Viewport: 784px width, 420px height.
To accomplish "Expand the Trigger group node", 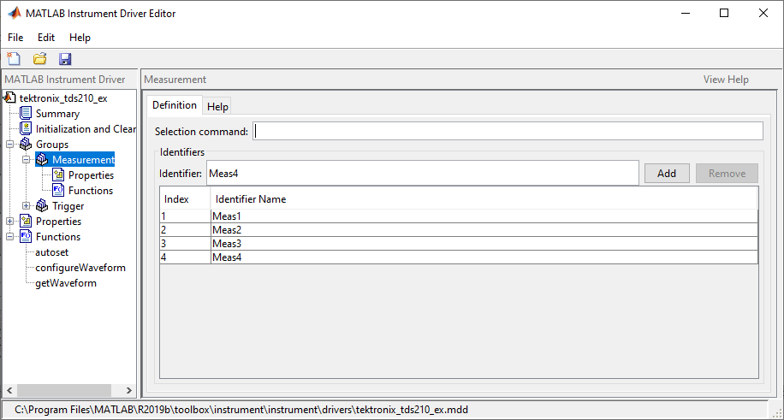I will (x=27, y=206).
